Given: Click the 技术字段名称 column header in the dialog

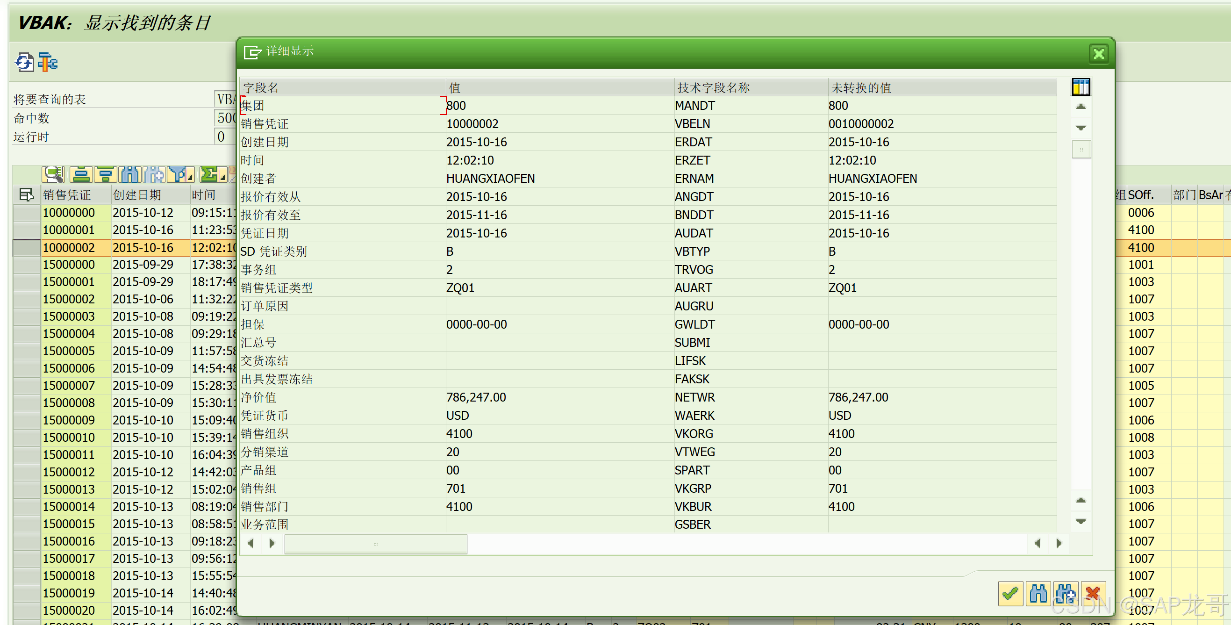Looking at the screenshot, I should (713, 88).
